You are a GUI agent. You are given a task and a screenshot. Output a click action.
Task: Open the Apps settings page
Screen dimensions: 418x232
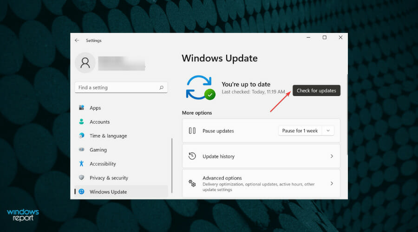(x=121, y=108)
